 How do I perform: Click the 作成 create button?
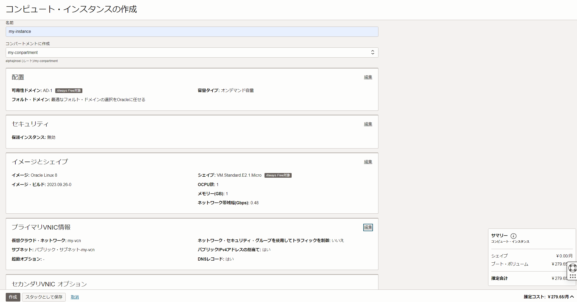pyautogui.click(x=13, y=297)
